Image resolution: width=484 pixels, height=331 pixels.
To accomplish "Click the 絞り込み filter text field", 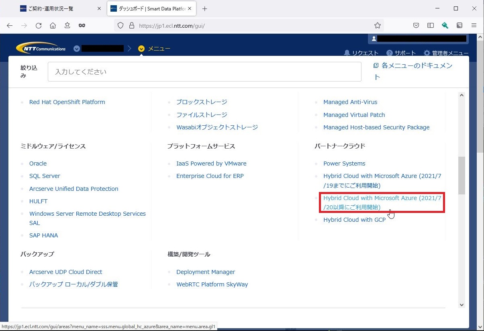I will tap(204, 72).
